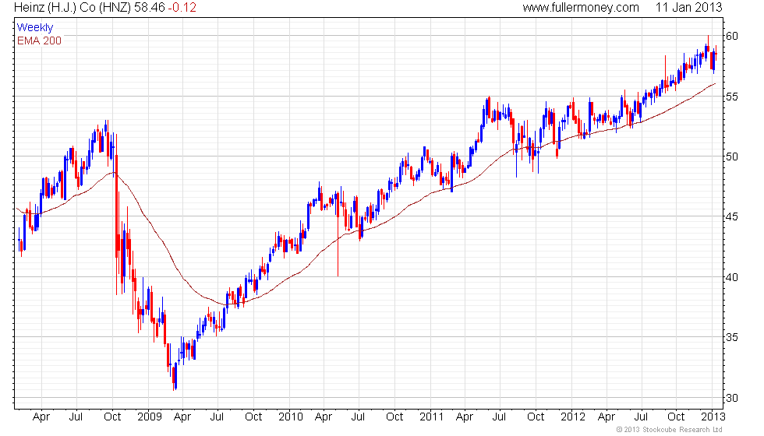
Task: Click the red 'EMA 200' legend label
Action: pyautogui.click(x=39, y=40)
